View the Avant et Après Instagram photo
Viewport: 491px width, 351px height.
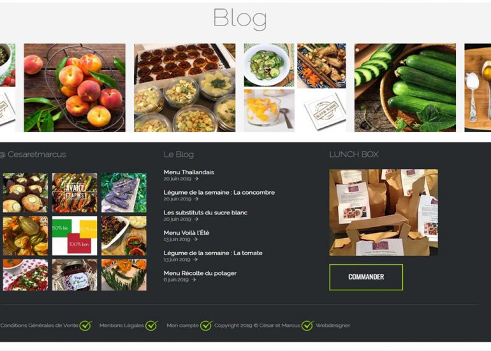[75, 193]
